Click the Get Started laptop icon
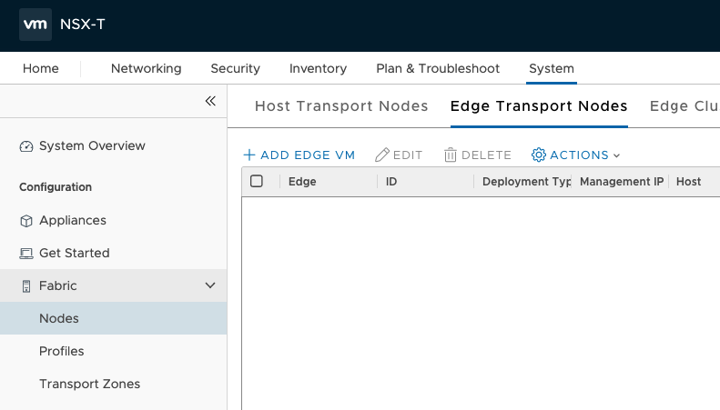The height and width of the screenshot is (410, 720). pyautogui.click(x=25, y=254)
